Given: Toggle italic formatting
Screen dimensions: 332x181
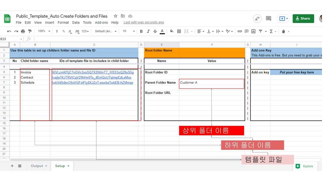Looking at the screenshot, I should 148,31.
